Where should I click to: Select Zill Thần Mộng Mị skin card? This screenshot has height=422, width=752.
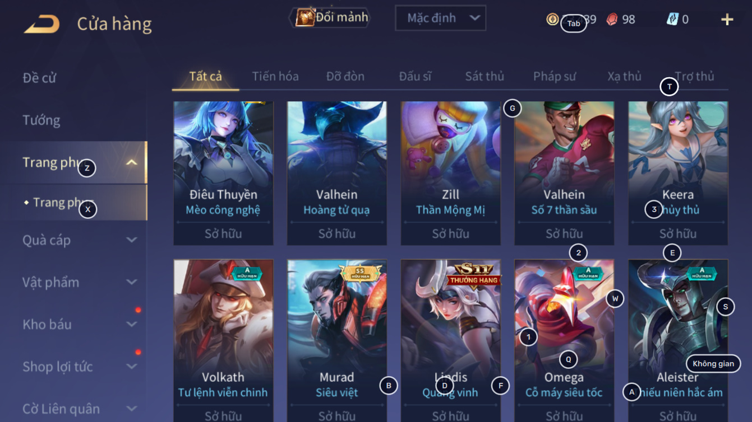[x=450, y=173]
